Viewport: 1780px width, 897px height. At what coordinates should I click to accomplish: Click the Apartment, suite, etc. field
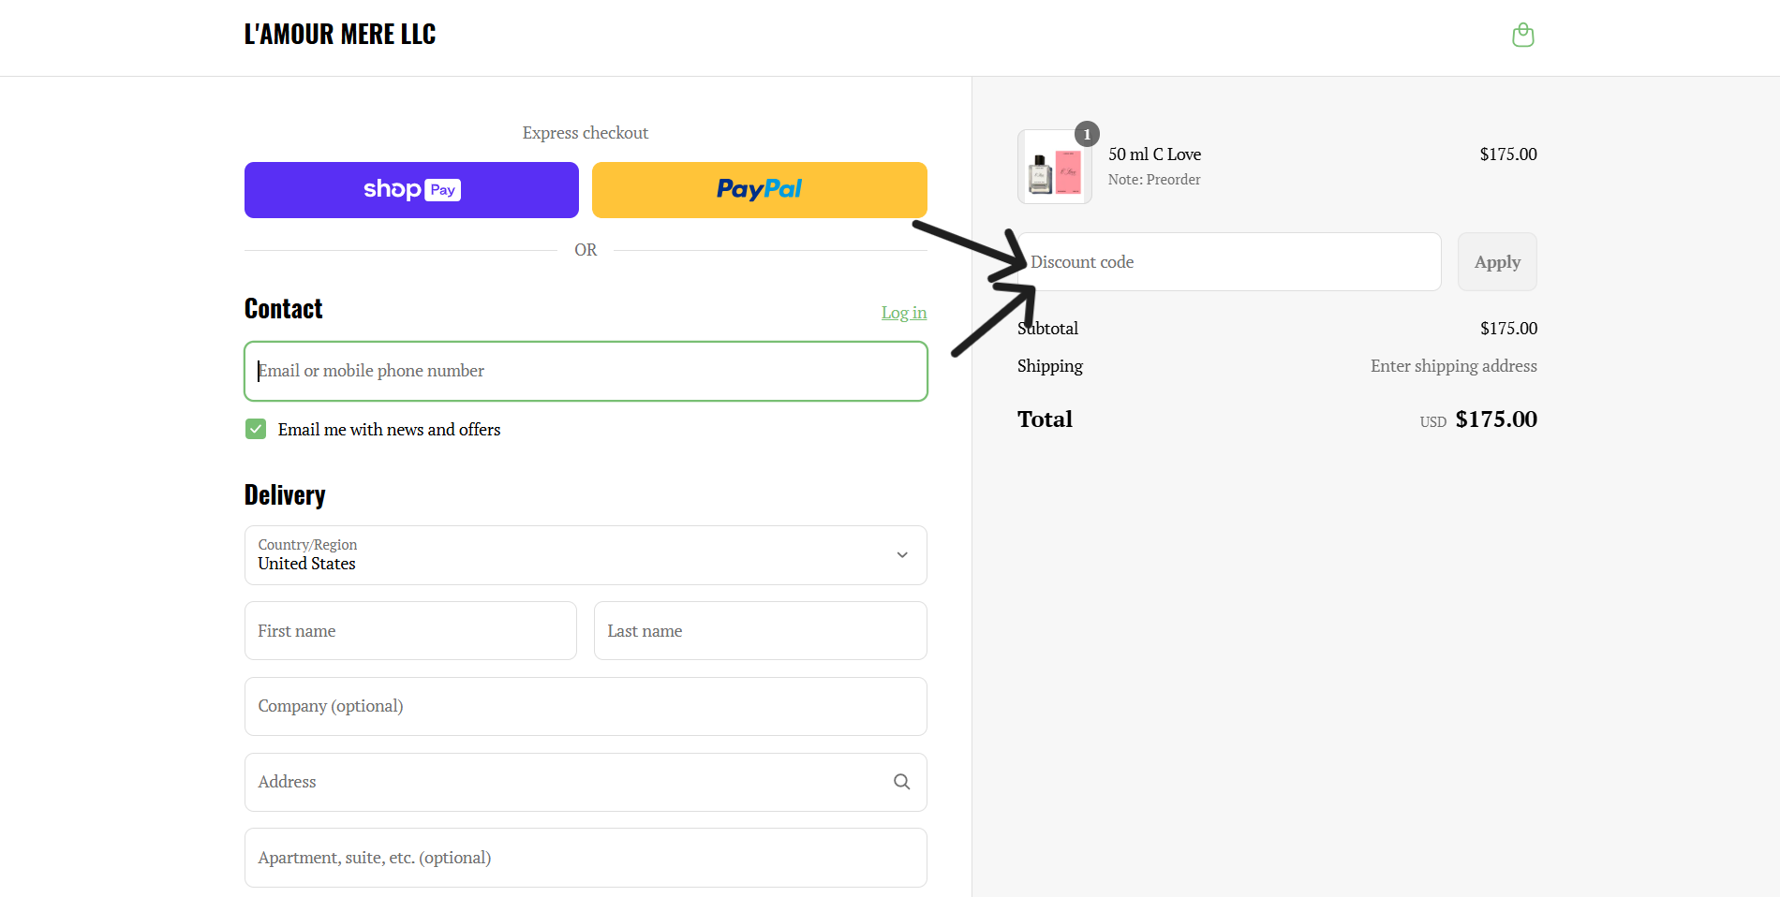586,858
